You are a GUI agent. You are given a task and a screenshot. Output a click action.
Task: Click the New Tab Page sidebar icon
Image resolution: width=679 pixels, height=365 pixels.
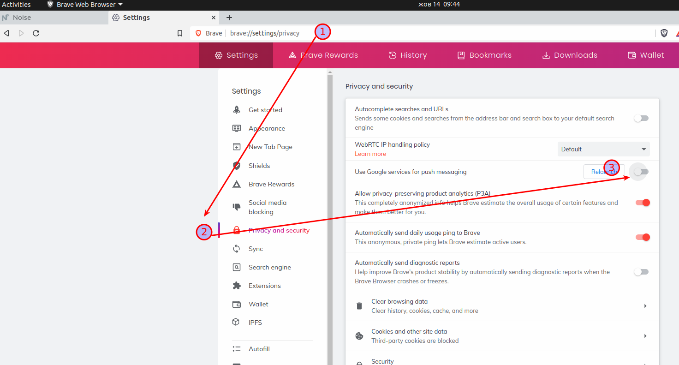(x=237, y=147)
